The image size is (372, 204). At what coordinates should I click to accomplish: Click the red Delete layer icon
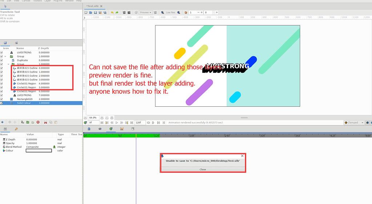(x=38, y=122)
